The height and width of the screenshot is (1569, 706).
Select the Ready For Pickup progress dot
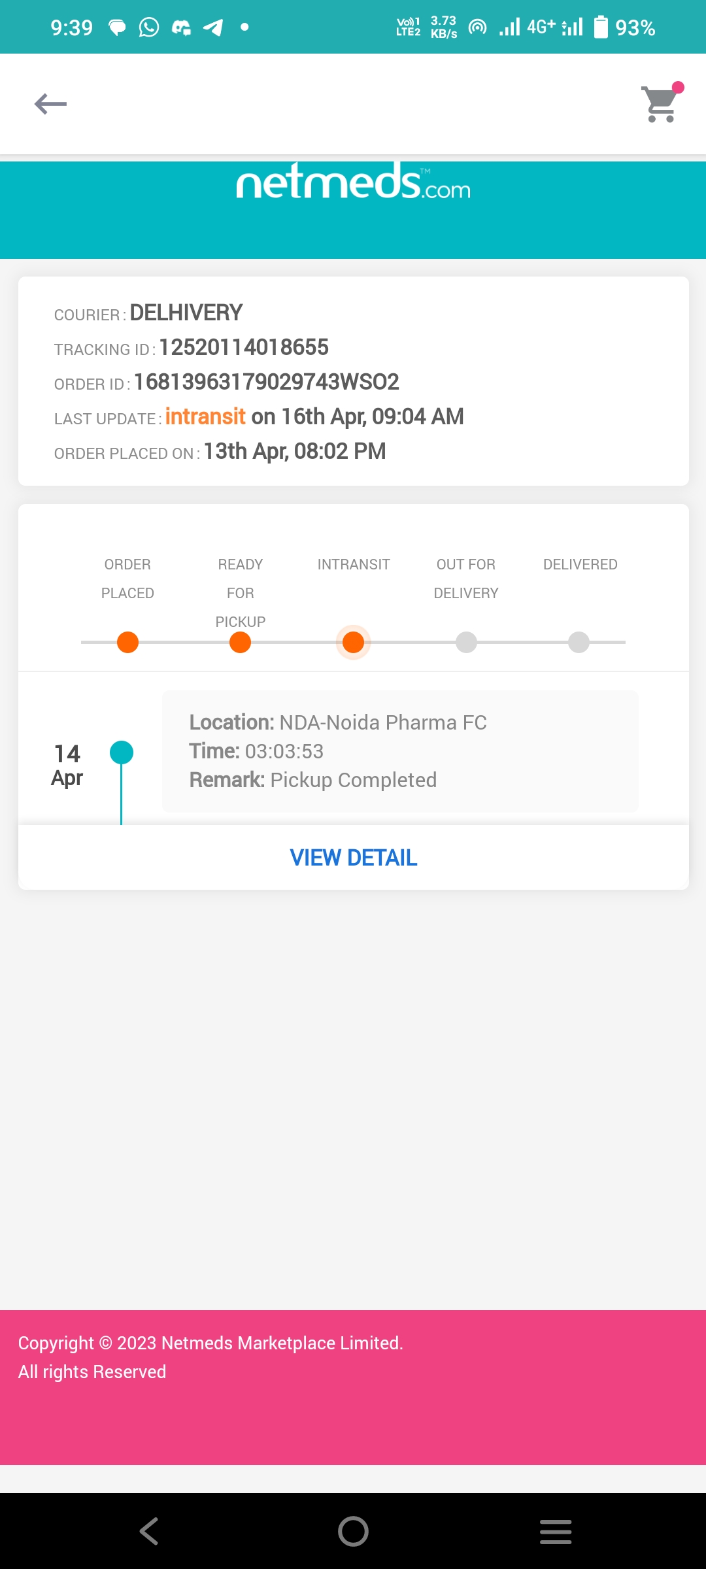point(241,642)
